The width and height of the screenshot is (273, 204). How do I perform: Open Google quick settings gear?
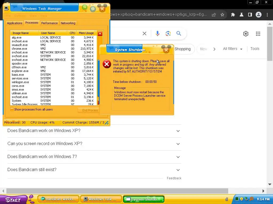pyautogui.click(x=246, y=34)
